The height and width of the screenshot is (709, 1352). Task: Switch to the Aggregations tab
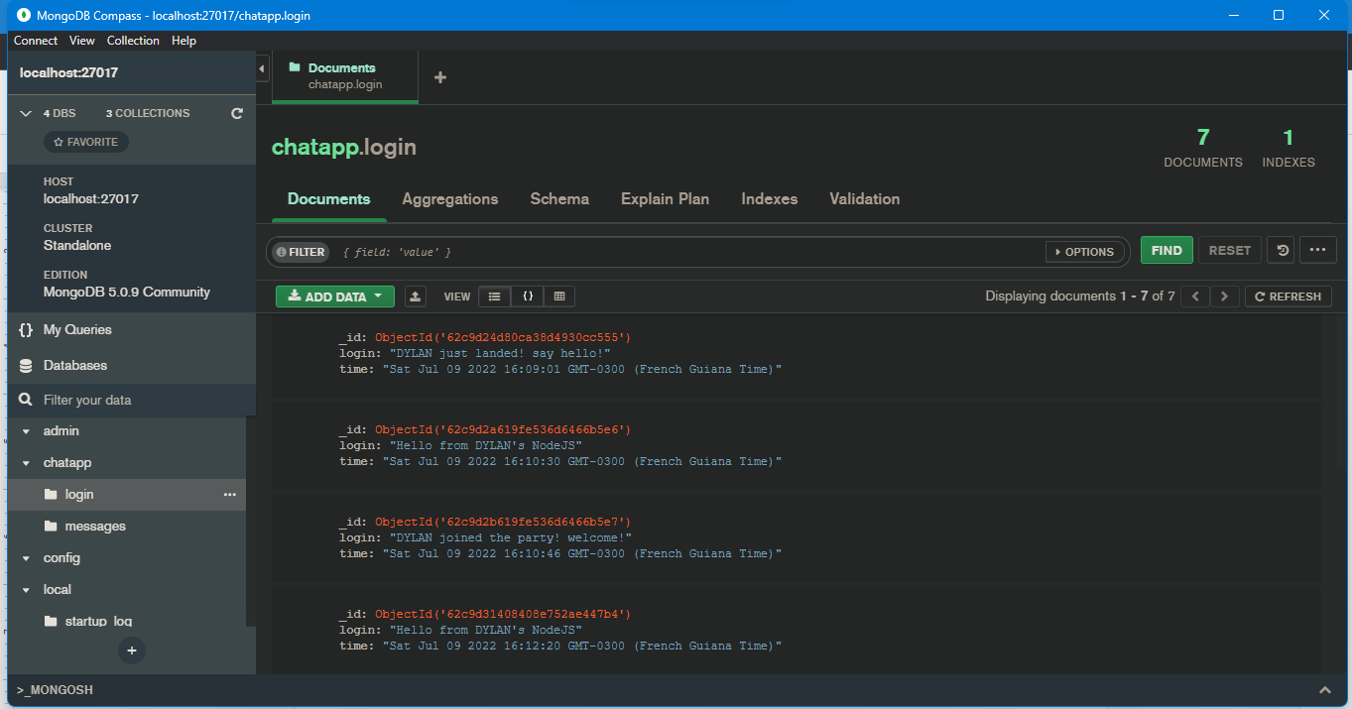pos(450,199)
